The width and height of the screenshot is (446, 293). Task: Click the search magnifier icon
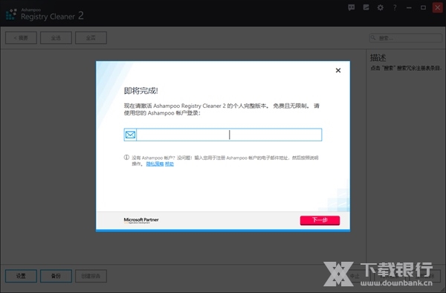pos(373,37)
